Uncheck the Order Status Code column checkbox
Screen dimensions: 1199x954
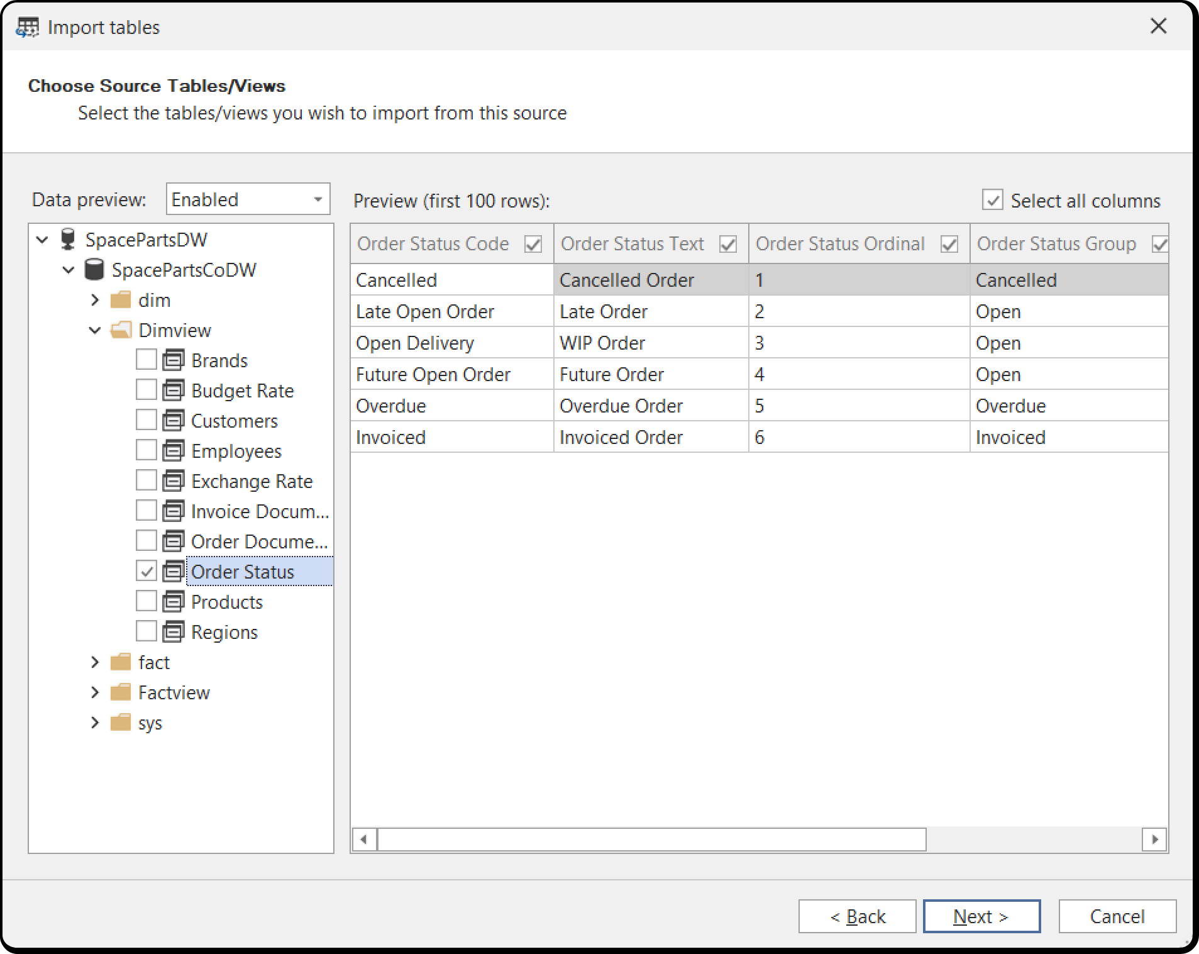coord(533,244)
